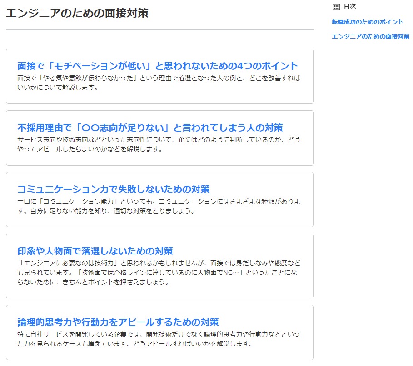
Task: Click description starting サービス志向や技術志向など
Action: coord(159,144)
